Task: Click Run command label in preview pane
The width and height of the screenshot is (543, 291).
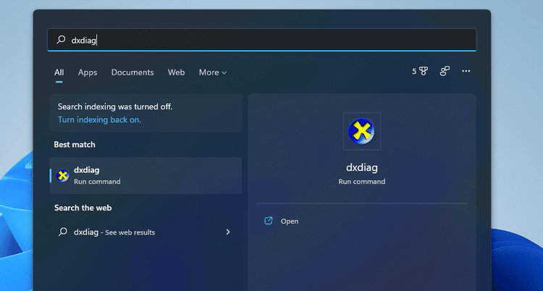Action: click(x=362, y=182)
